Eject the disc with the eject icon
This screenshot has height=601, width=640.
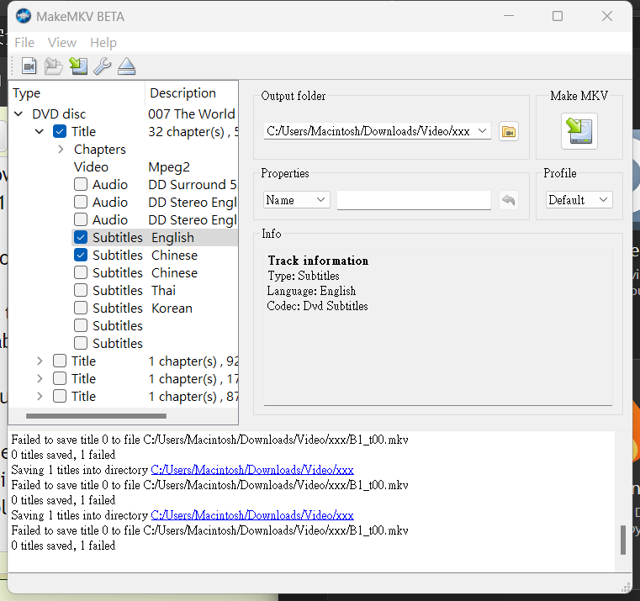tap(126, 66)
